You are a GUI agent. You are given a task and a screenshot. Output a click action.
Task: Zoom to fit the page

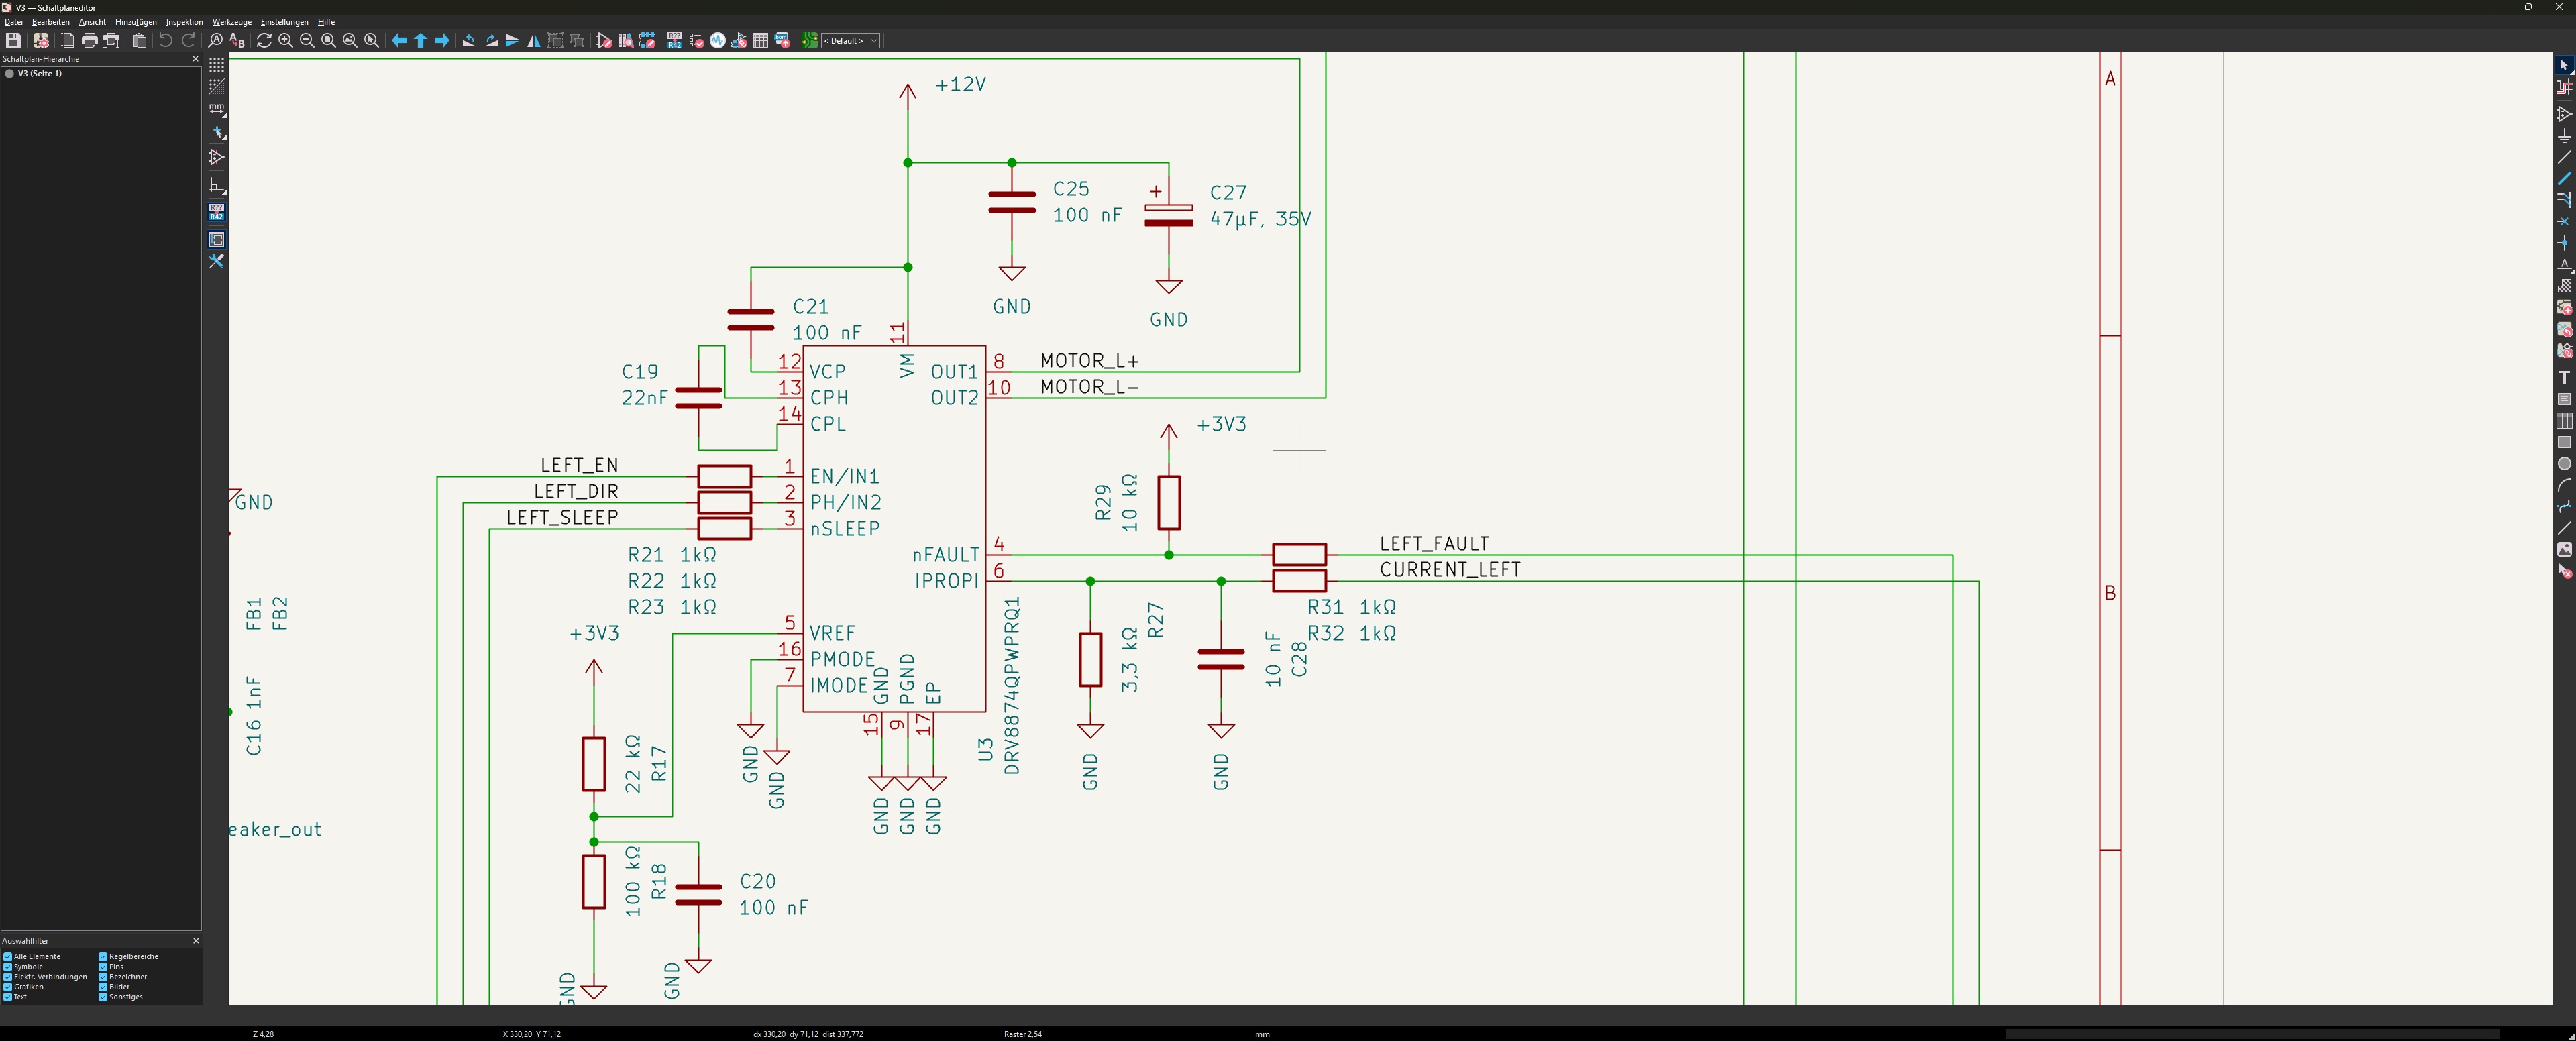coord(328,41)
